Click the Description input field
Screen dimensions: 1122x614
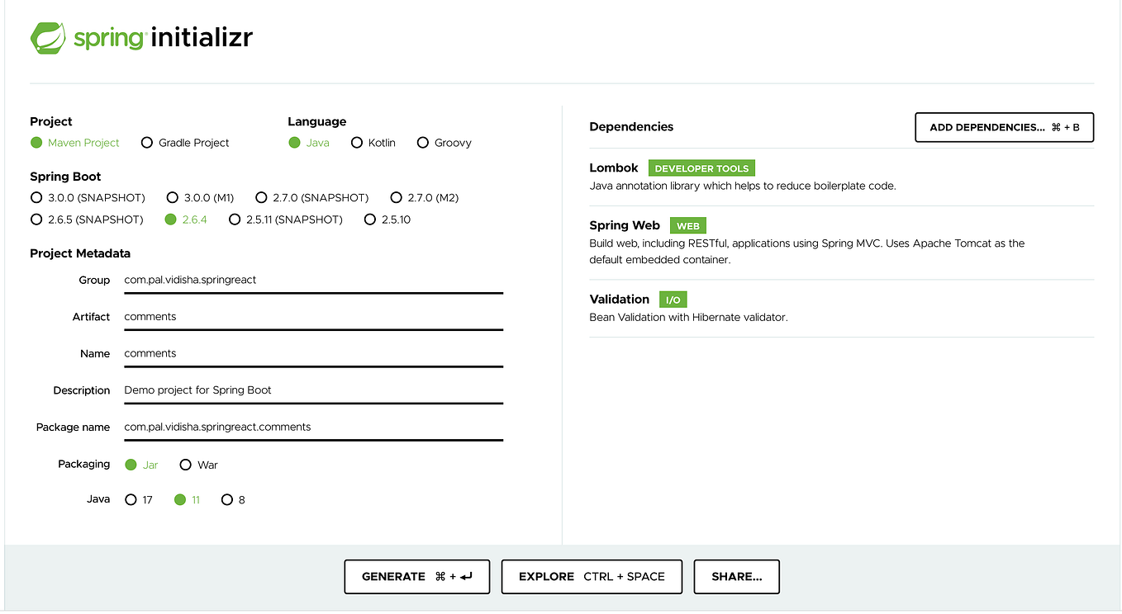(x=314, y=390)
